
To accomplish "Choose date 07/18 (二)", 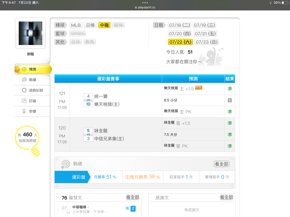I will coord(180,25).
